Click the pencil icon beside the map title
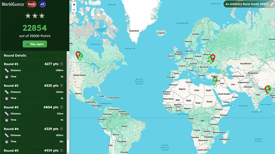Viewport: 275px width, 154px height. [x=272, y=4]
